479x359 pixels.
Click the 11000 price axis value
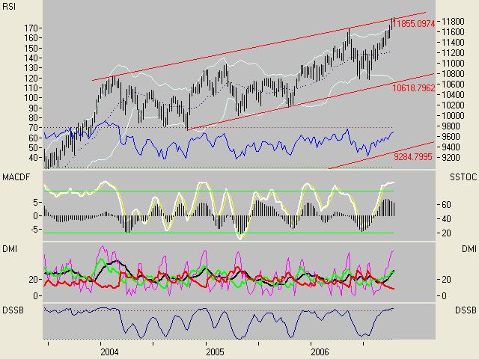(453, 63)
